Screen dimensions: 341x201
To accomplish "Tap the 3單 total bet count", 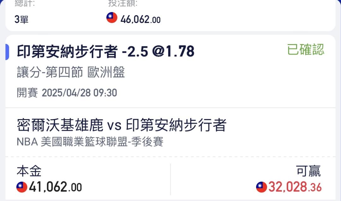I will point(21,19).
